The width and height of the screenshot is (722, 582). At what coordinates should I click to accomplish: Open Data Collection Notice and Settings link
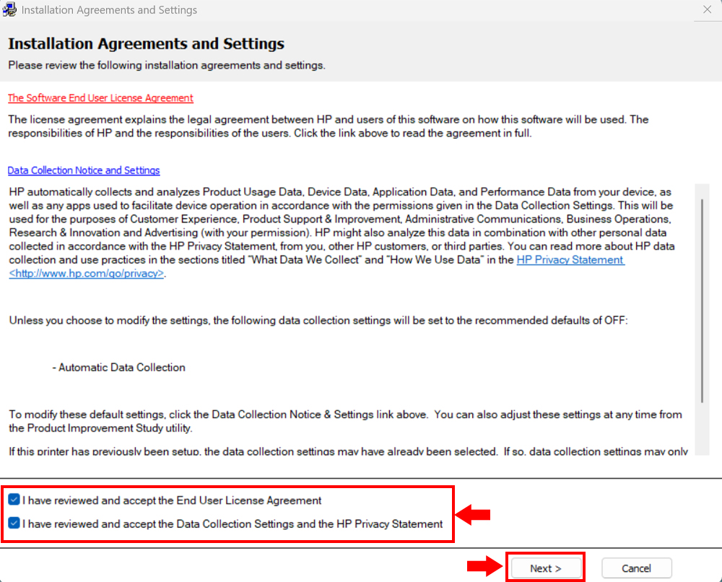pyautogui.click(x=84, y=170)
